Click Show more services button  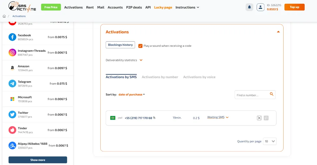(38, 160)
